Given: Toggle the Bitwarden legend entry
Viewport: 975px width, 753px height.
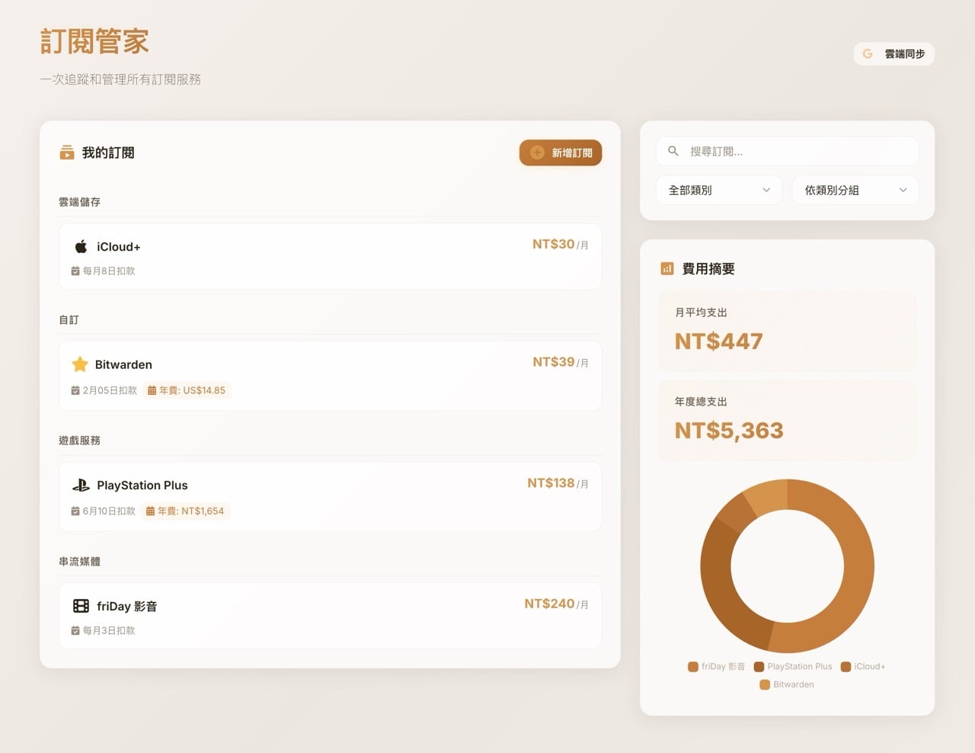Looking at the screenshot, I should point(788,684).
